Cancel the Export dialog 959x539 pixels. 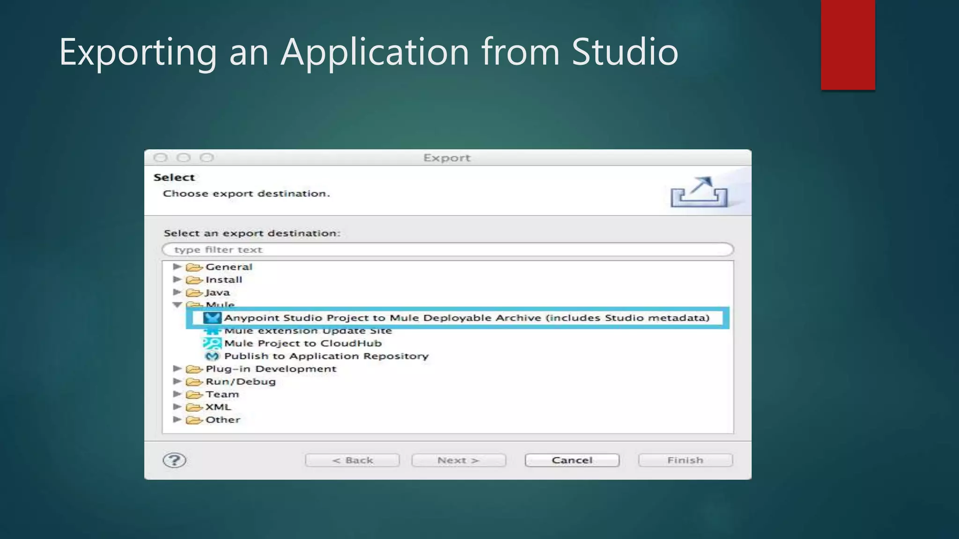572,460
